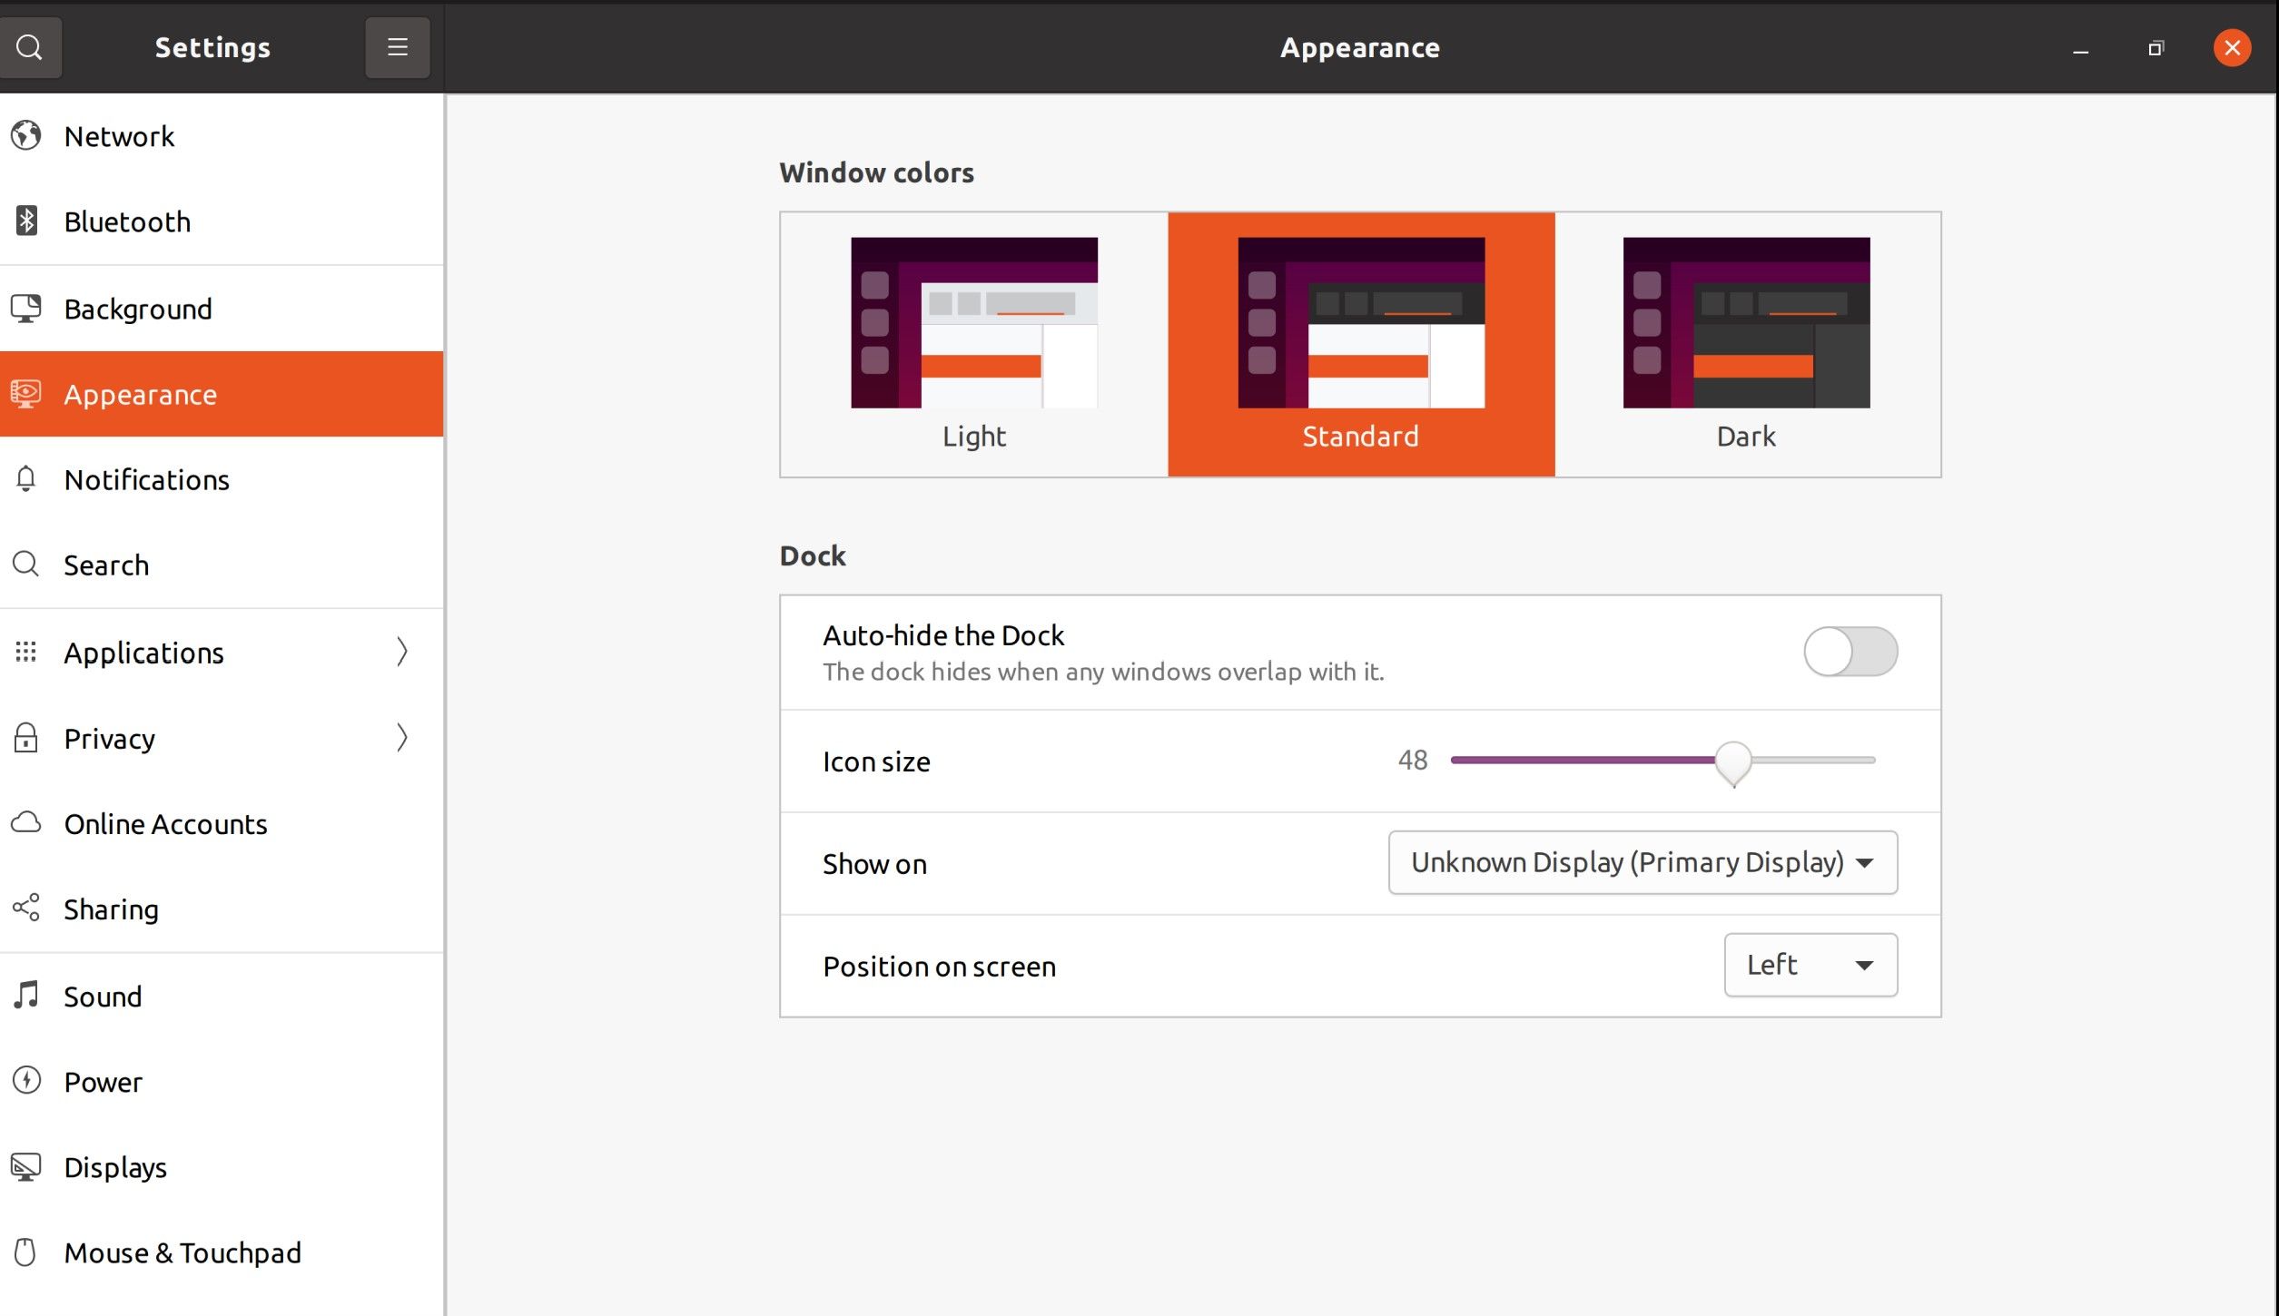Select the Light window color theme
The width and height of the screenshot is (2279, 1316).
pos(973,345)
